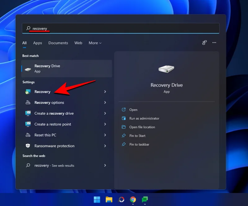Switch to the Documents tab
Screen dimensions: 248x206
pos(58,43)
